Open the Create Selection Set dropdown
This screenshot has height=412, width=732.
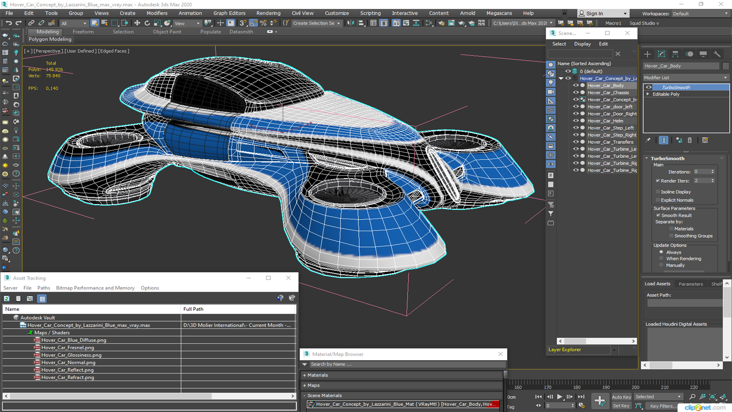click(316, 23)
